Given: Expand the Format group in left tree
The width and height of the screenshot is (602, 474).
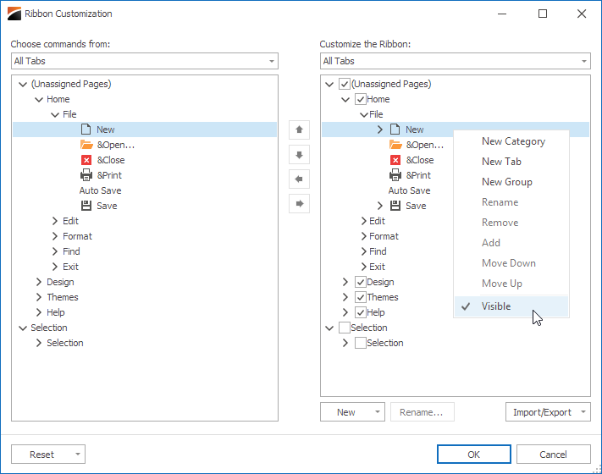Looking at the screenshot, I should pos(55,236).
